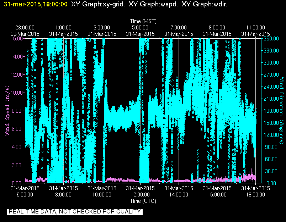The width and height of the screenshot is (286, 222).
Task: Click the 0.00 wind speed tick label
Action: click(x=17, y=183)
